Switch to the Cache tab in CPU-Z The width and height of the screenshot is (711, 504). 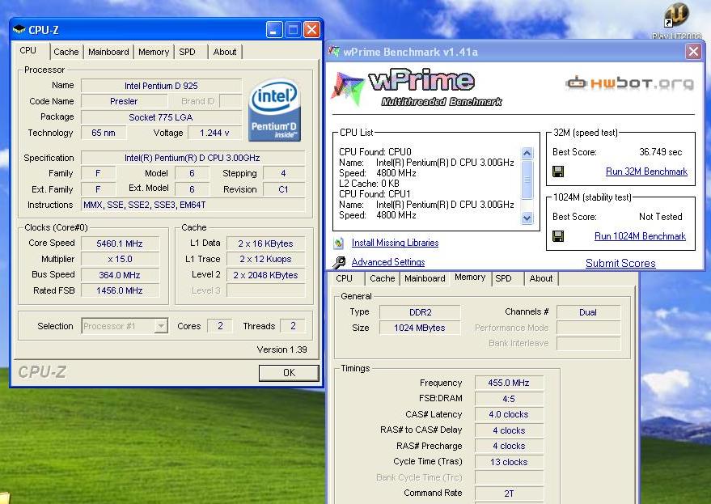66,52
